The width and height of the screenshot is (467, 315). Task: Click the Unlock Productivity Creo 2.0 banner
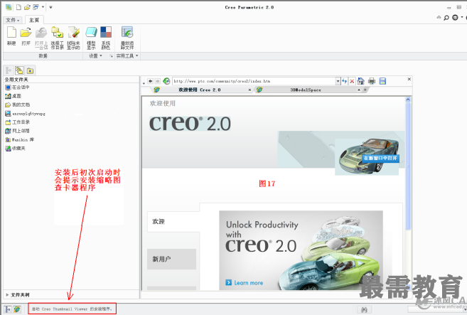pos(301,250)
